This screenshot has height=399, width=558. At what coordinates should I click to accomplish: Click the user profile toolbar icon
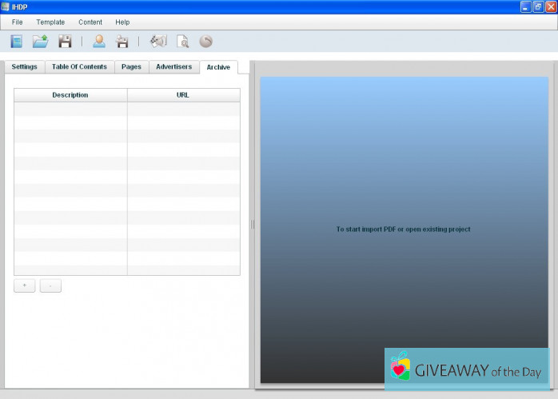99,42
